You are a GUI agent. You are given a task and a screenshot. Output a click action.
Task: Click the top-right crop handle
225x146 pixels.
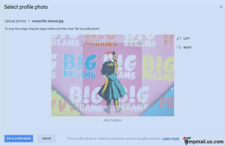(141, 44)
